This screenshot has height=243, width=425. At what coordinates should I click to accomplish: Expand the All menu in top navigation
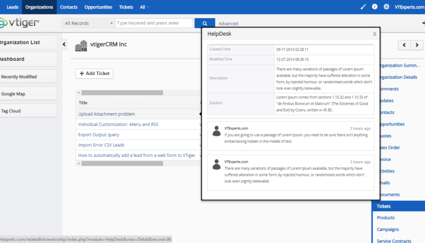click(x=144, y=7)
